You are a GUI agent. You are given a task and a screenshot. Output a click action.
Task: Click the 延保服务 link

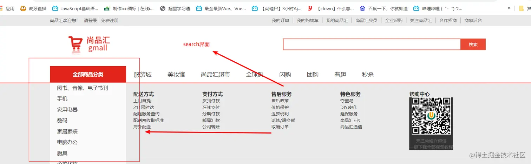pyautogui.click(x=349, y=114)
